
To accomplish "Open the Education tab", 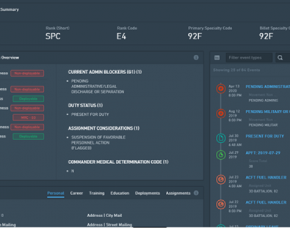I will [120, 193].
